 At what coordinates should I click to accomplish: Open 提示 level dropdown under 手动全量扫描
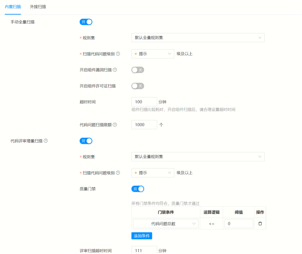tap(153, 54)
